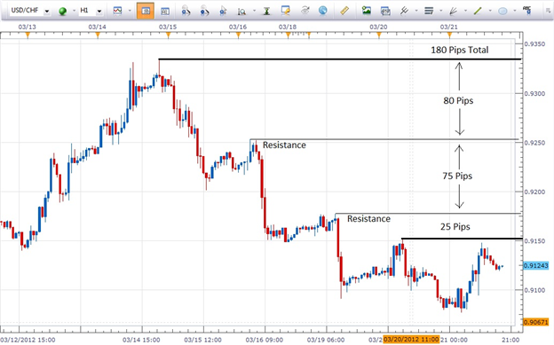Open the USD/CHF symbol dropdown
Image resolution: width=554 pixels, height=345 pixels.
click(x=47, y=12)
